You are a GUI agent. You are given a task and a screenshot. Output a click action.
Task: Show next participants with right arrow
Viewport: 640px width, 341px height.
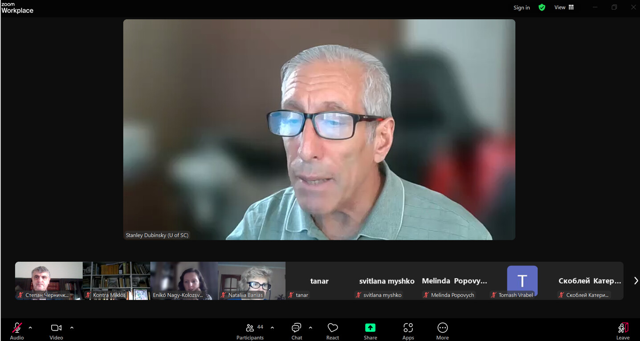tap(636, 281)
